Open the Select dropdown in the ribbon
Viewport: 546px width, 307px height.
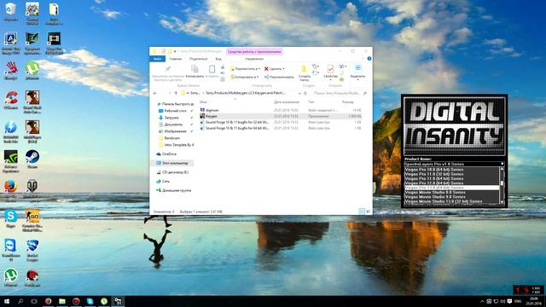pyautogui.click(x=357, y=72)
